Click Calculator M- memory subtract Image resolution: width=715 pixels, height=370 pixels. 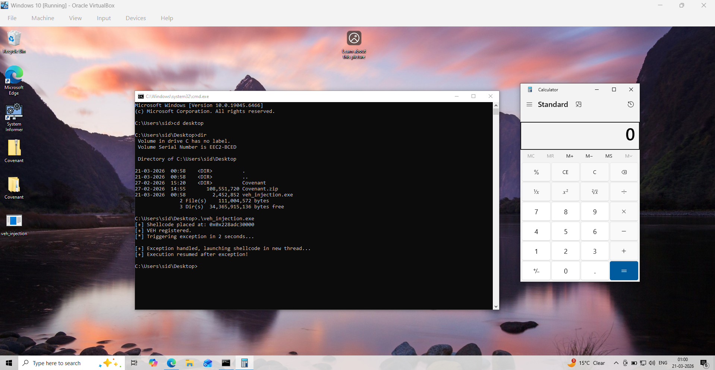(x=589, y=156)
